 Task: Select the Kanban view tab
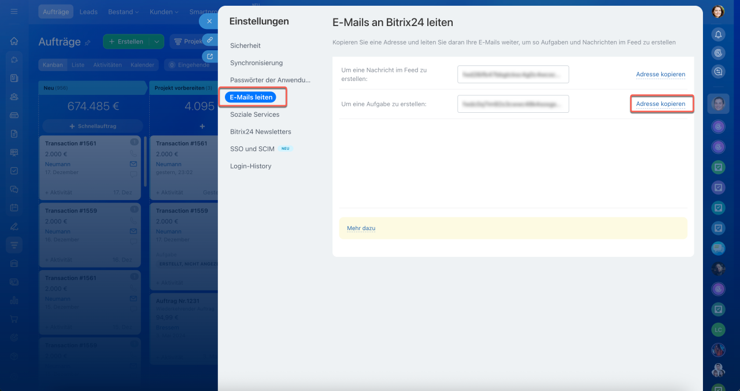(53, 65)
